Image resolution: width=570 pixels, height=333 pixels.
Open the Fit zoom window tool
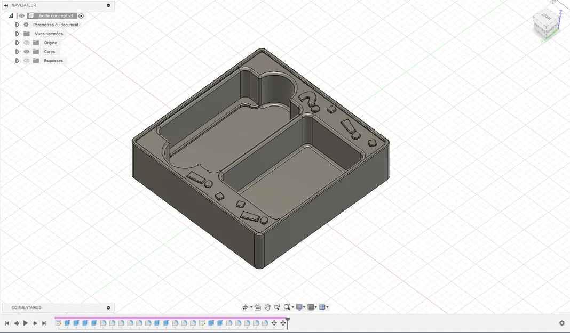(x=287, y=307)
